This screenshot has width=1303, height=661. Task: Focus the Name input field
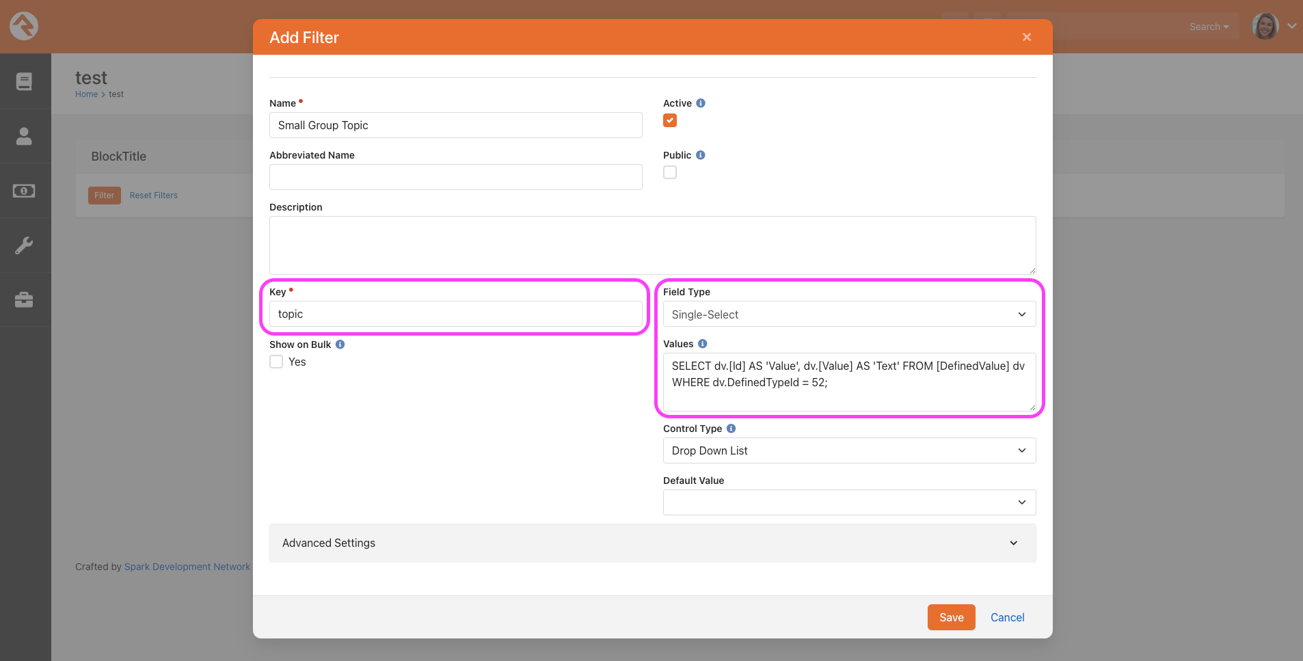click(x=456, y=125)
